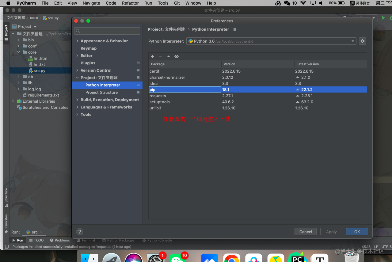392x262 pixels.
Task: Click the plus icon to install a package
Action: coord(153,56)
